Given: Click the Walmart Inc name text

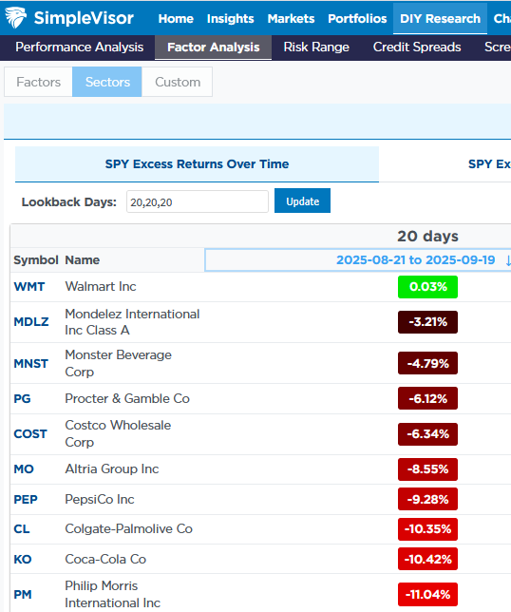Looking at the screenshot, I should pos(101,286).
